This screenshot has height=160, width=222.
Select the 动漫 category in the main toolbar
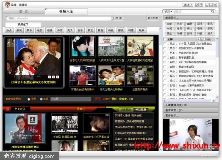click(x=111, y=30)
